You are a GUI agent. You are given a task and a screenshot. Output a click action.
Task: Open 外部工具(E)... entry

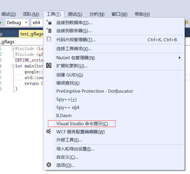(114, 140)
